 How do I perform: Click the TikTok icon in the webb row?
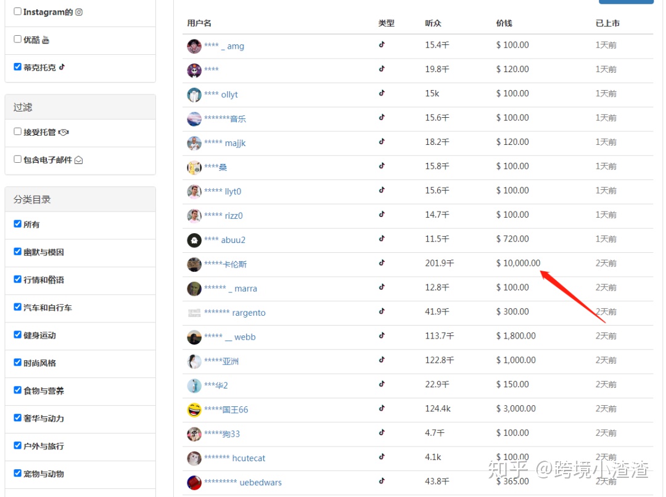point(382,335)
